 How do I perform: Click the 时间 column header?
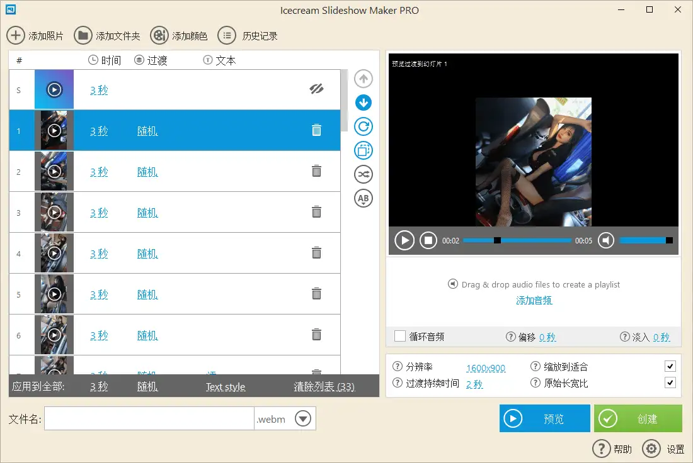(105, 60)
